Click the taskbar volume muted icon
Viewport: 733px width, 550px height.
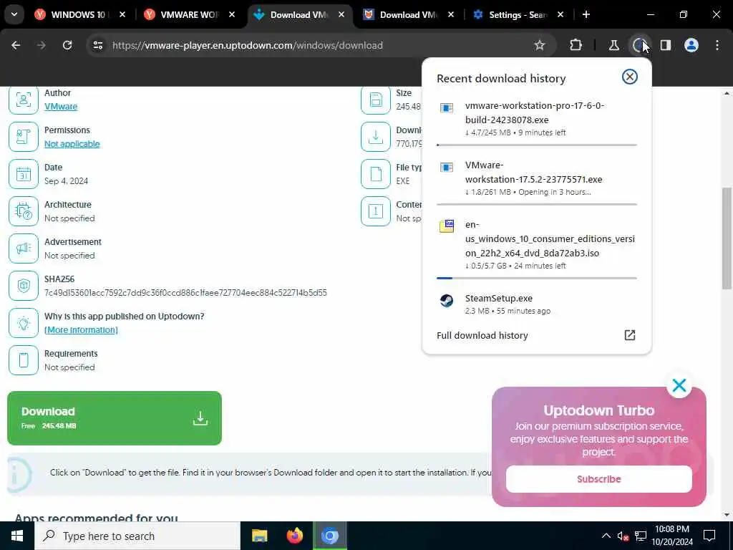(x=623, y=536)
